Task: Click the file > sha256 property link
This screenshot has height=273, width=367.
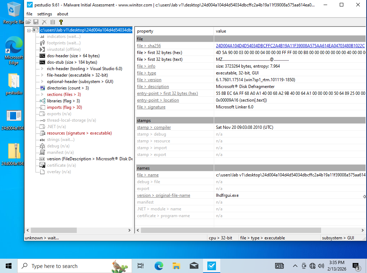Action: point(149,46)
